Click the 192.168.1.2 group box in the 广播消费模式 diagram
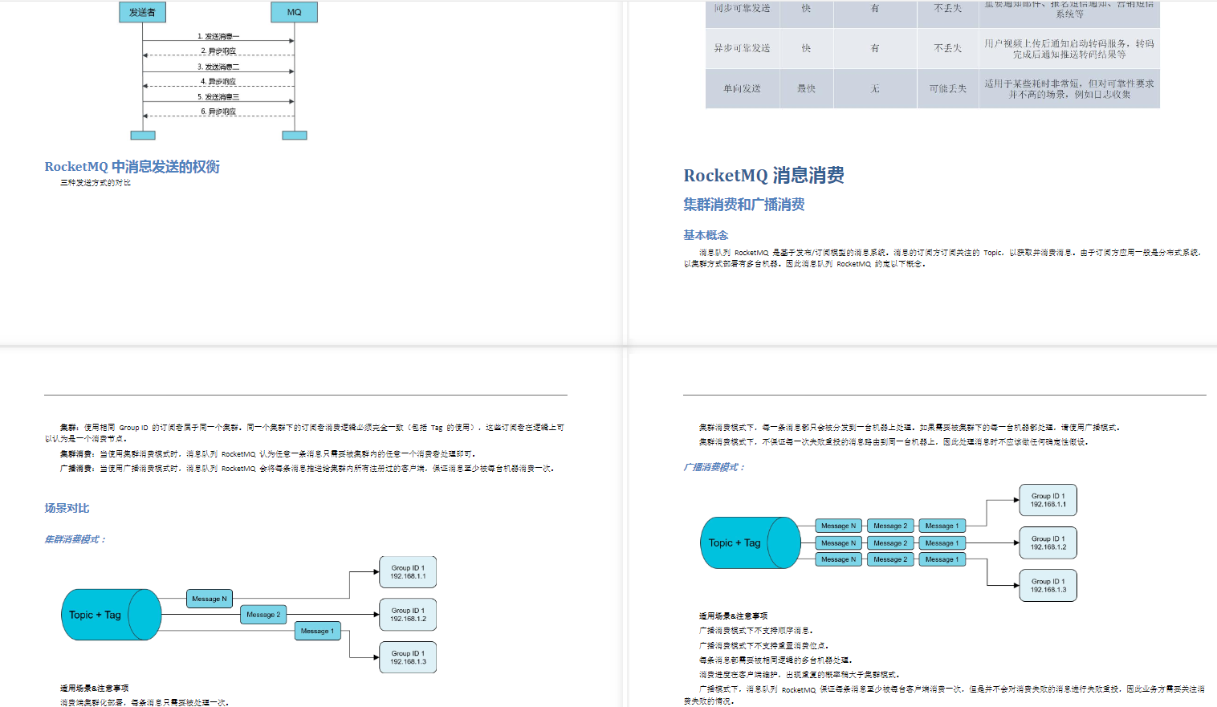This screenshot has width=1217, height=707. [x=1048, y=543]
